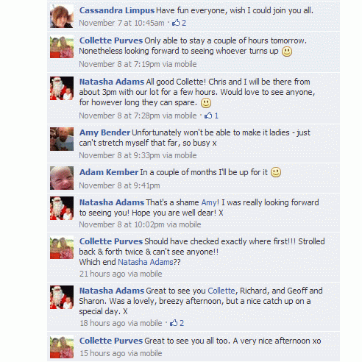The width and height of the screenshot is (362, 362).
Task: Click Collette Purves's name on the last comment
Action: coord(111,341)
